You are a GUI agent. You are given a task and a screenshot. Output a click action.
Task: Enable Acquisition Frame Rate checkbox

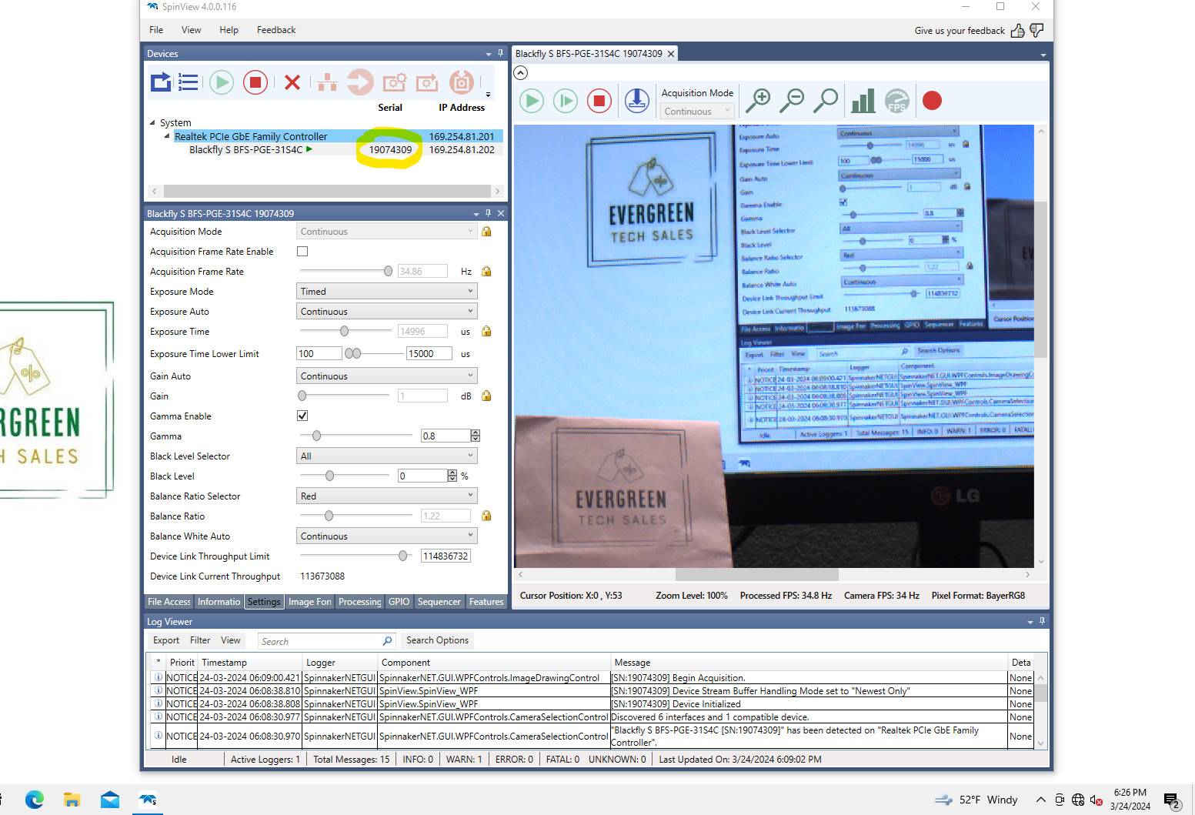[302, 251]
